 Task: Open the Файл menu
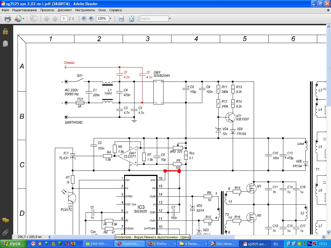[x=5, y=10]
